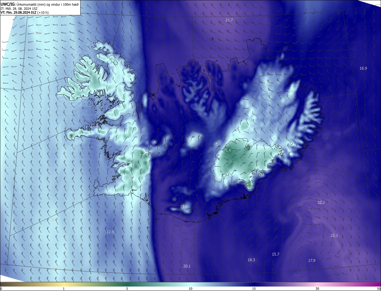
Task: Click the color scale tick label 1
Action: pyautogui.click(x=64, y=289)
